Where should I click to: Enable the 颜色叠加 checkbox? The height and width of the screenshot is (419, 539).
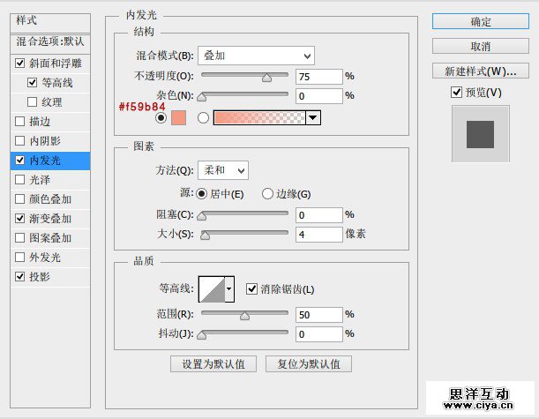20,198
